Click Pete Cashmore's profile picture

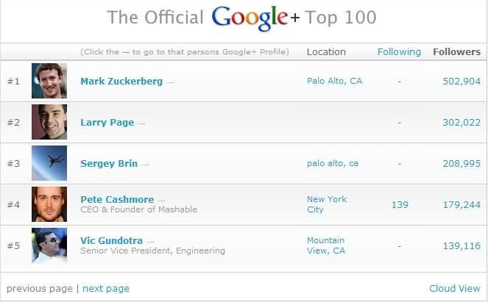[49, 204]
